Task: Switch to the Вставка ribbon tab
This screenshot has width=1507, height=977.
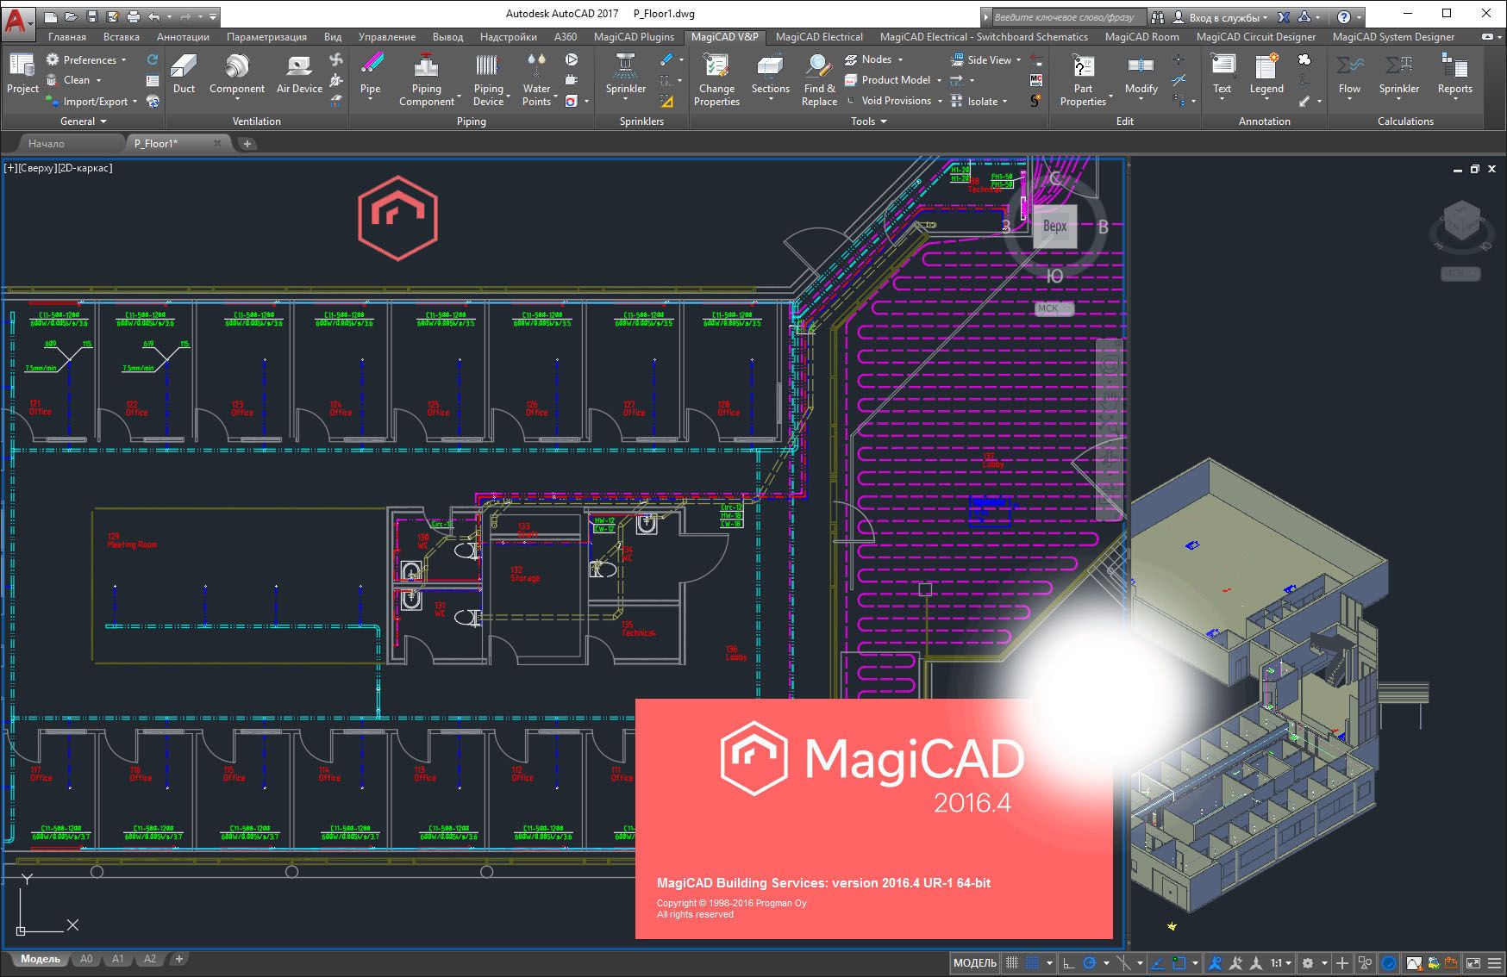Action: click(121, 37)
